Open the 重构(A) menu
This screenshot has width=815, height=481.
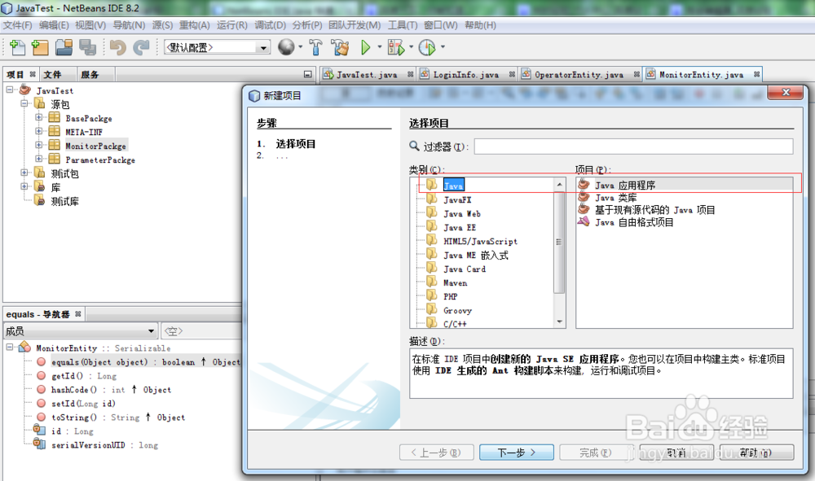(x=195, y=25)
